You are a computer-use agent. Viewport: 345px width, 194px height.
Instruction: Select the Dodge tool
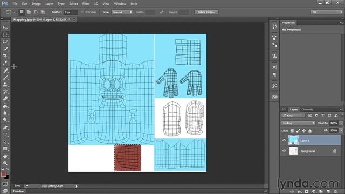point(5,120)
